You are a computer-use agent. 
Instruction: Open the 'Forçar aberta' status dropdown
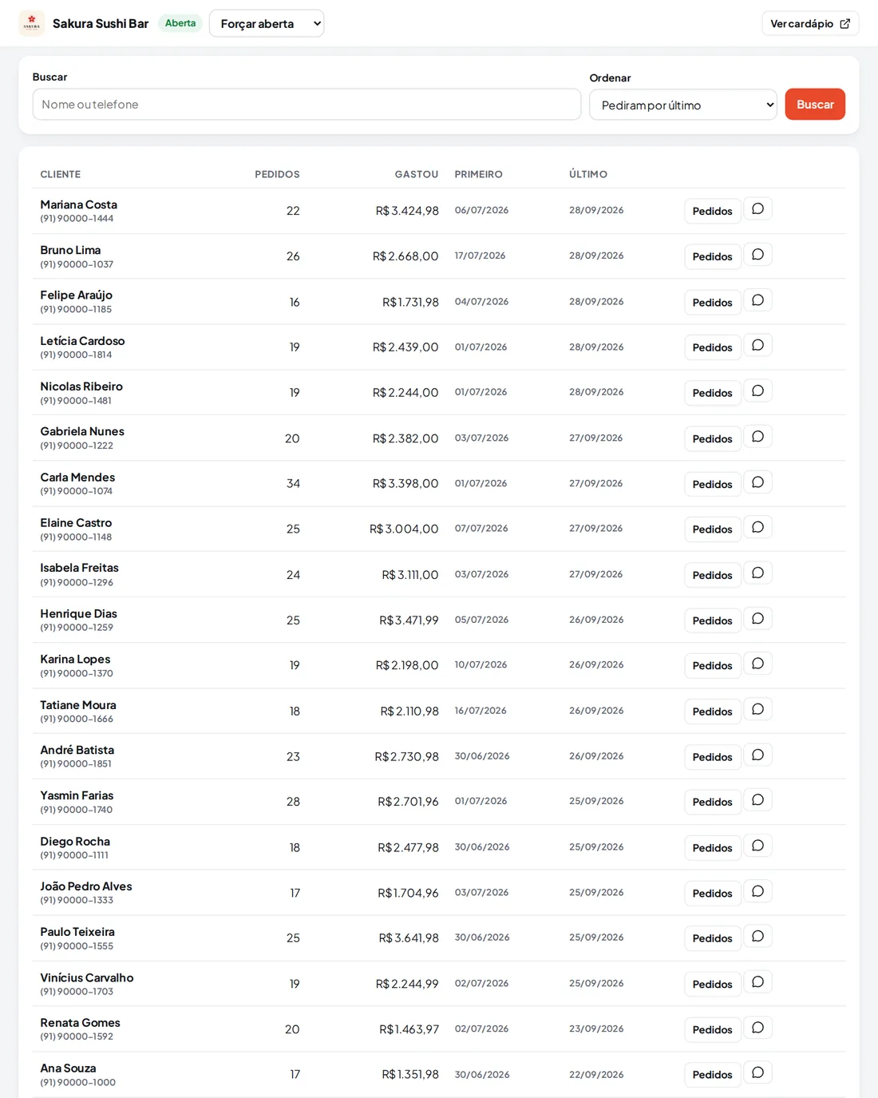pos(267,23)
